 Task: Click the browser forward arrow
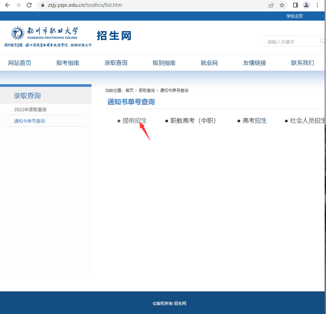18,5
